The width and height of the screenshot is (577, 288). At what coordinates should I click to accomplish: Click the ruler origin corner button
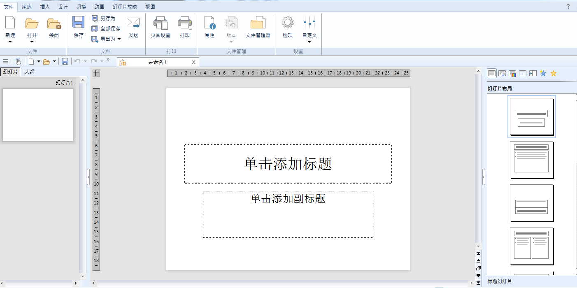[96, 73]
